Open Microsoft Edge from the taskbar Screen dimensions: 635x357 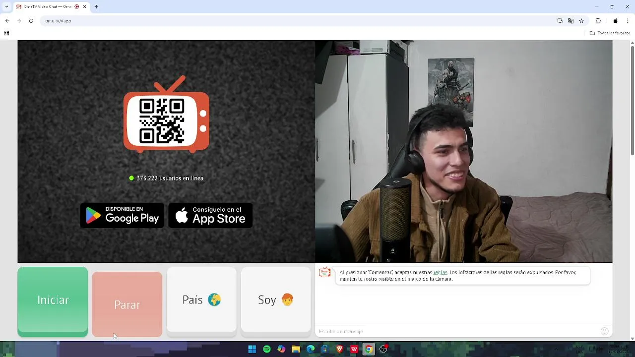[x=311, y=349]
